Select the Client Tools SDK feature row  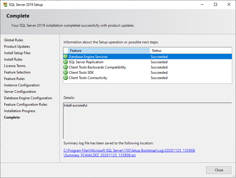point(147,73)
